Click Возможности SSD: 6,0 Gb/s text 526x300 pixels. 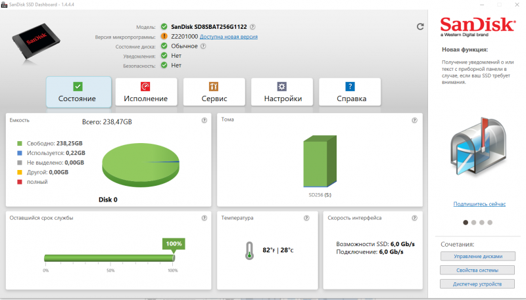(x=375, y=244)
